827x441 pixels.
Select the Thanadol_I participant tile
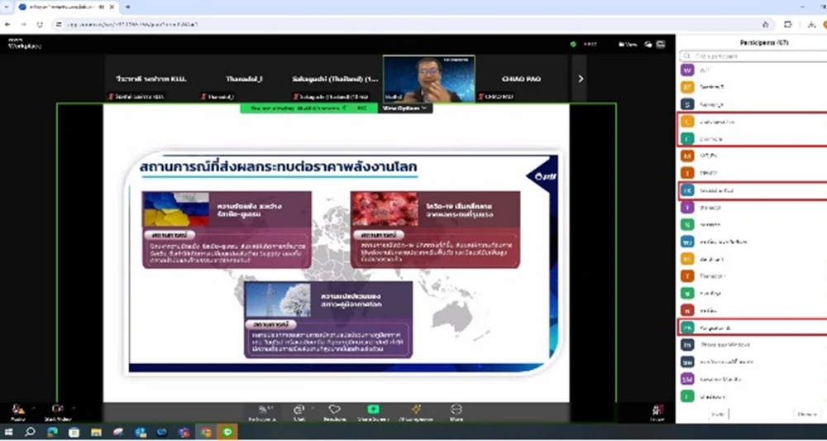[244, 79]
